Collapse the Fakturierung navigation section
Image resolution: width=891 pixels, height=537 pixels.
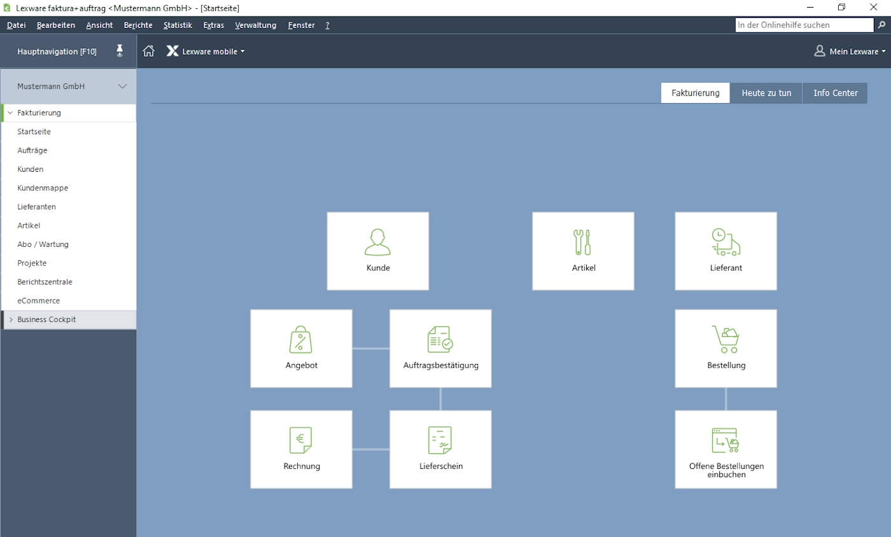pyautogui.click(x=10, y=113)
